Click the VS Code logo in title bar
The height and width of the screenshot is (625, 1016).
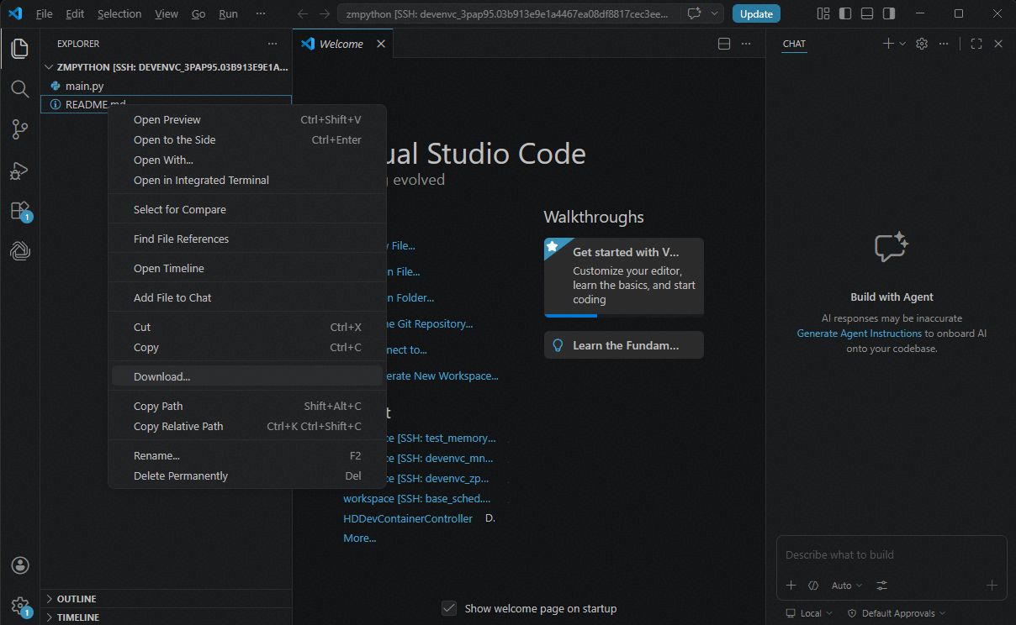coord(15,13)
